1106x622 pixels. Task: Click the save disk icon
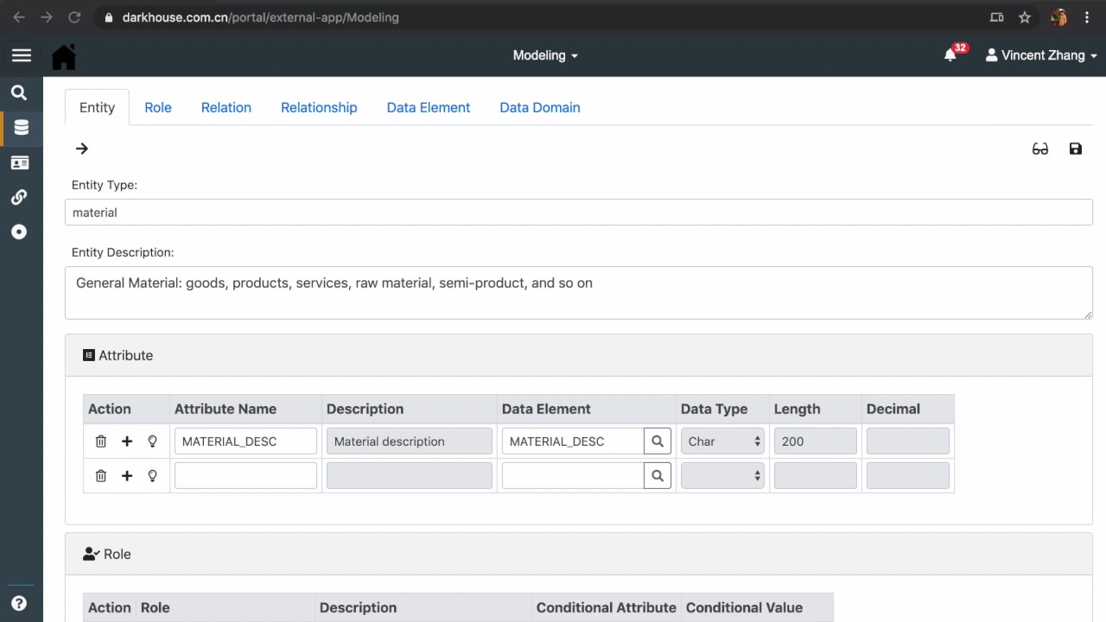click(x=1075, y=149)
